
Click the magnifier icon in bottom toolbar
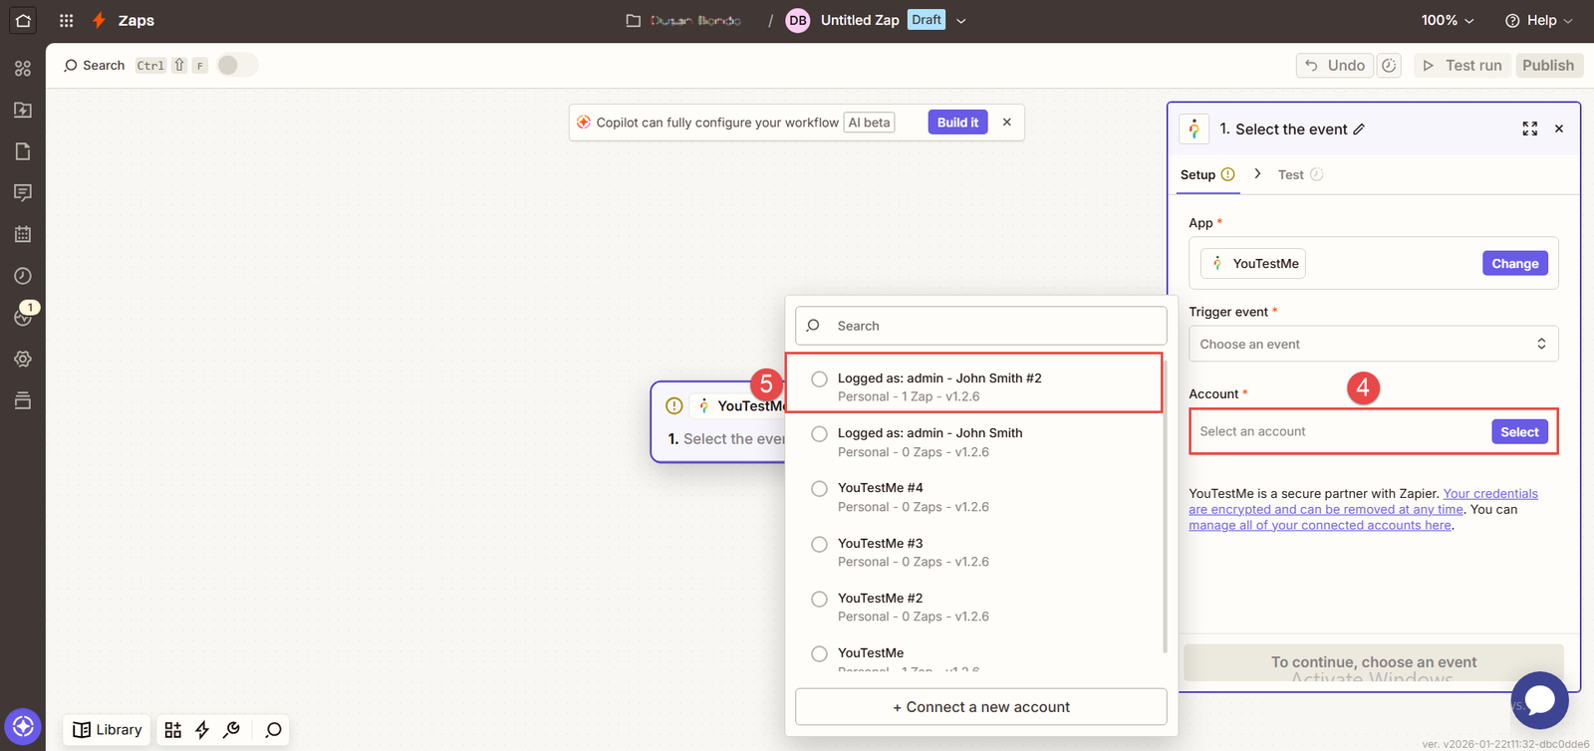coord(273,730)
